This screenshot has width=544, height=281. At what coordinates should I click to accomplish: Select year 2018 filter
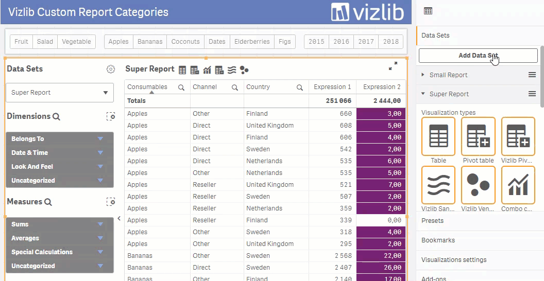(x=391, y=42)
